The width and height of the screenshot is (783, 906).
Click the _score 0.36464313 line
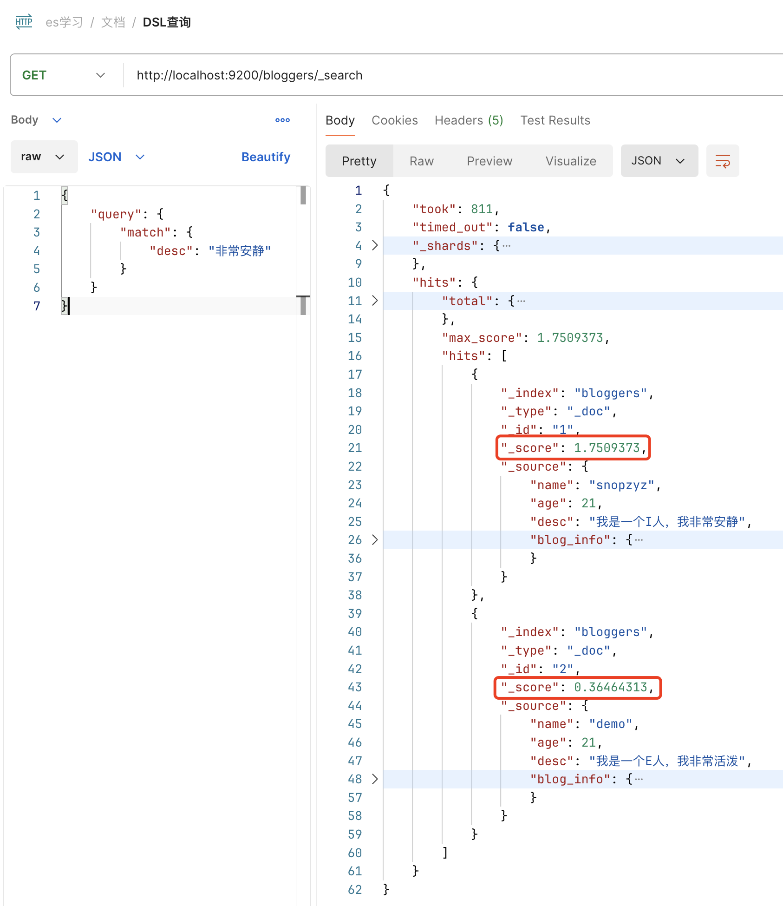click(x=577, y=687)
